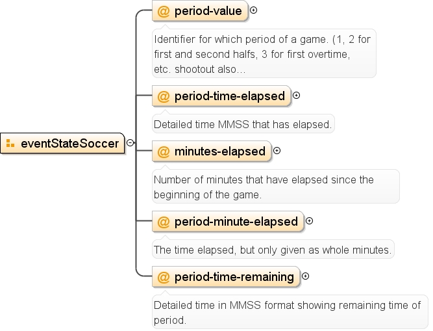433x331 pixels.
Task: Click the 'Identifier for which period' description
Action: coord(264,53)
